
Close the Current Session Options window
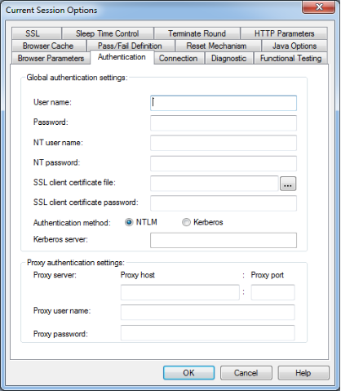(x=318, y=7)
